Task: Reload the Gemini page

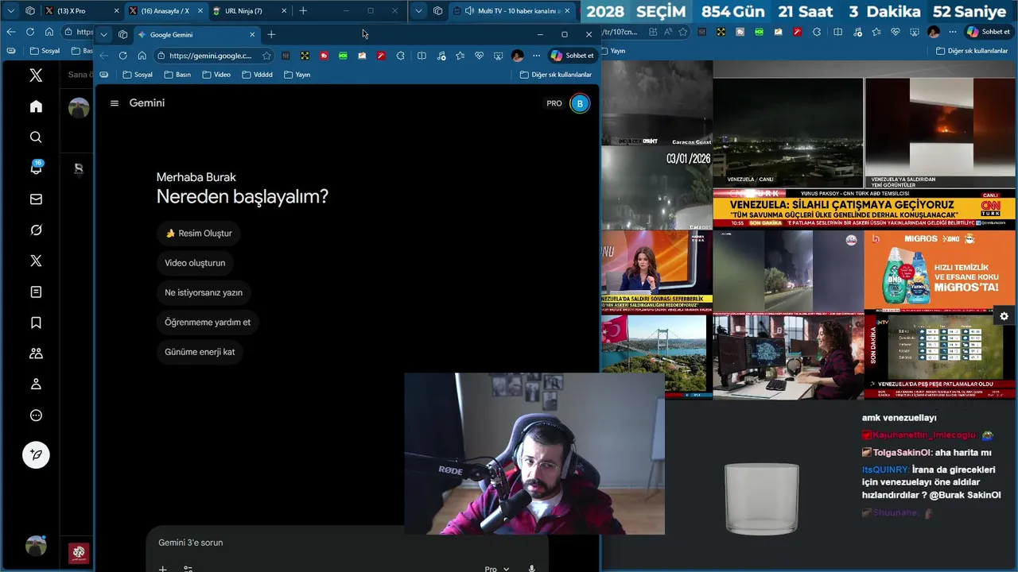Action: (x=122, y=56)
